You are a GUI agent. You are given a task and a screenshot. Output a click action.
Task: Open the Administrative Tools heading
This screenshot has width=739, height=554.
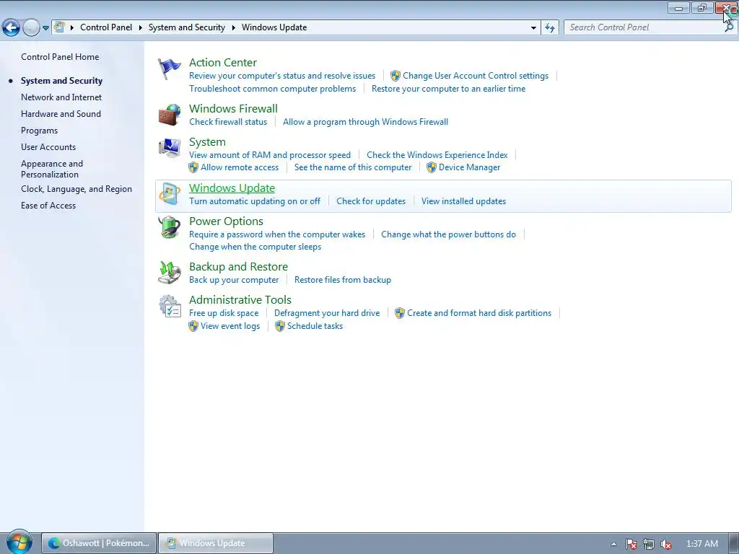[x=240, y=300]
